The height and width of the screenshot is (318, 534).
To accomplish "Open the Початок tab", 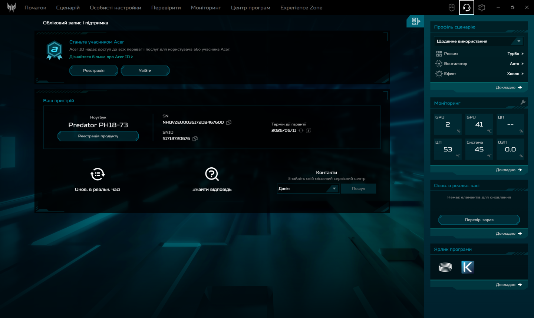I will (35, 8).
